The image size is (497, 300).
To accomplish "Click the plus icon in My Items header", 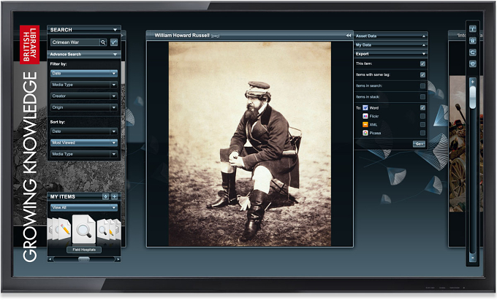I will coord(115,196).
